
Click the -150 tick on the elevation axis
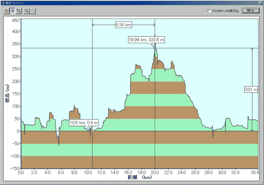[14, 168]
